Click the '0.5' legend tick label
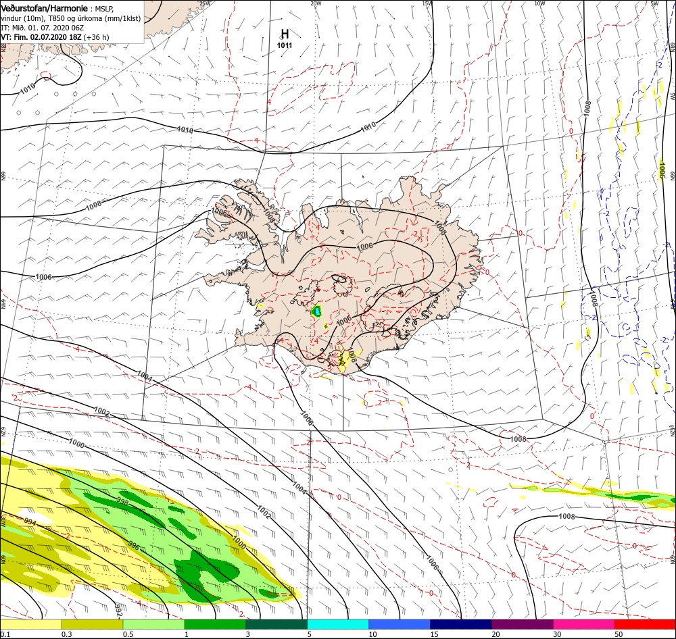Image resolution: width=676 pixels, height=639 pixels. [x=128, y=634]
